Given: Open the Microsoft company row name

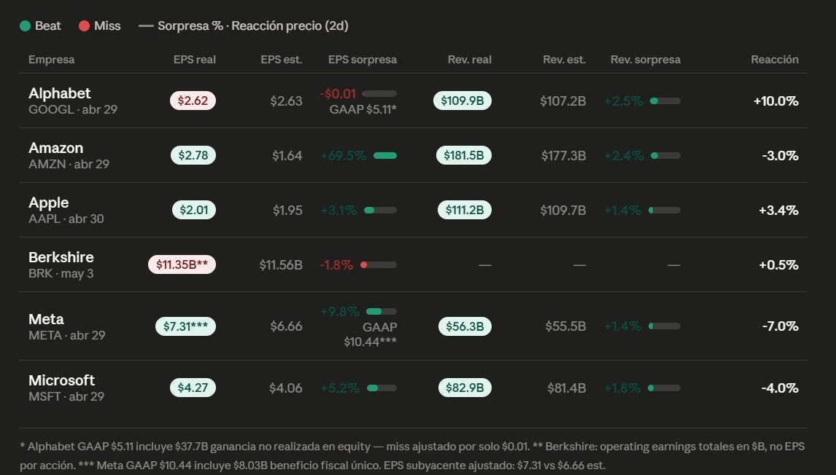Looking at the screenshot, I should [x=62, y=380].
